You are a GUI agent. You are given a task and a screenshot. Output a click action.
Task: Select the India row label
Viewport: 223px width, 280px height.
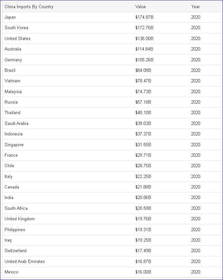(9, 197)
